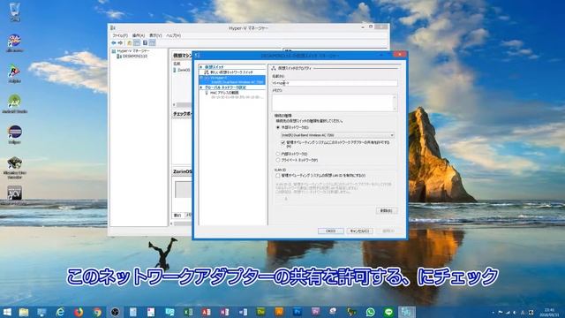Toggle the network adapter sharing checkbox

click(283, 143)
